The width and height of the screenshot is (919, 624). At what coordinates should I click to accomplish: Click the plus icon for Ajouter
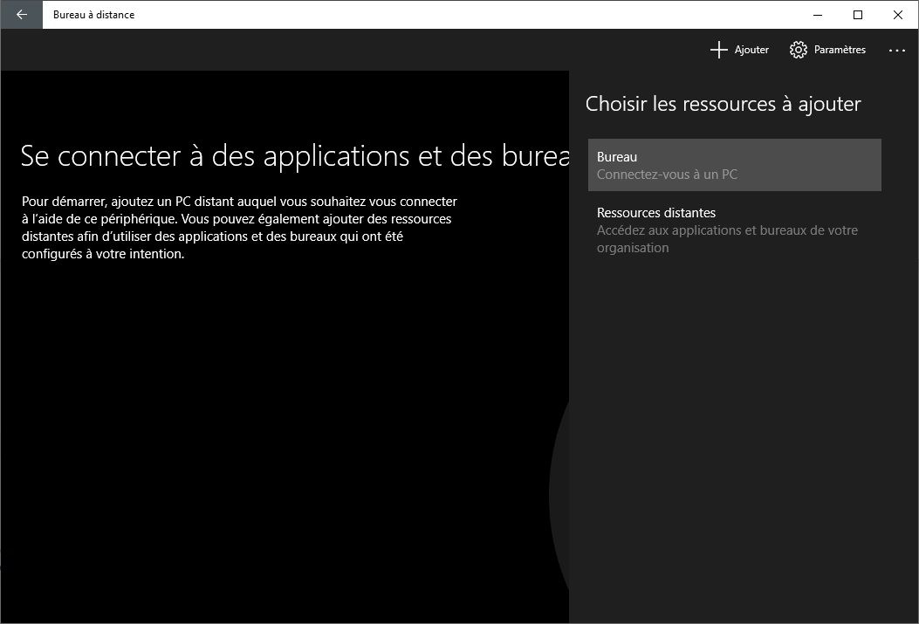pos(718,50)
